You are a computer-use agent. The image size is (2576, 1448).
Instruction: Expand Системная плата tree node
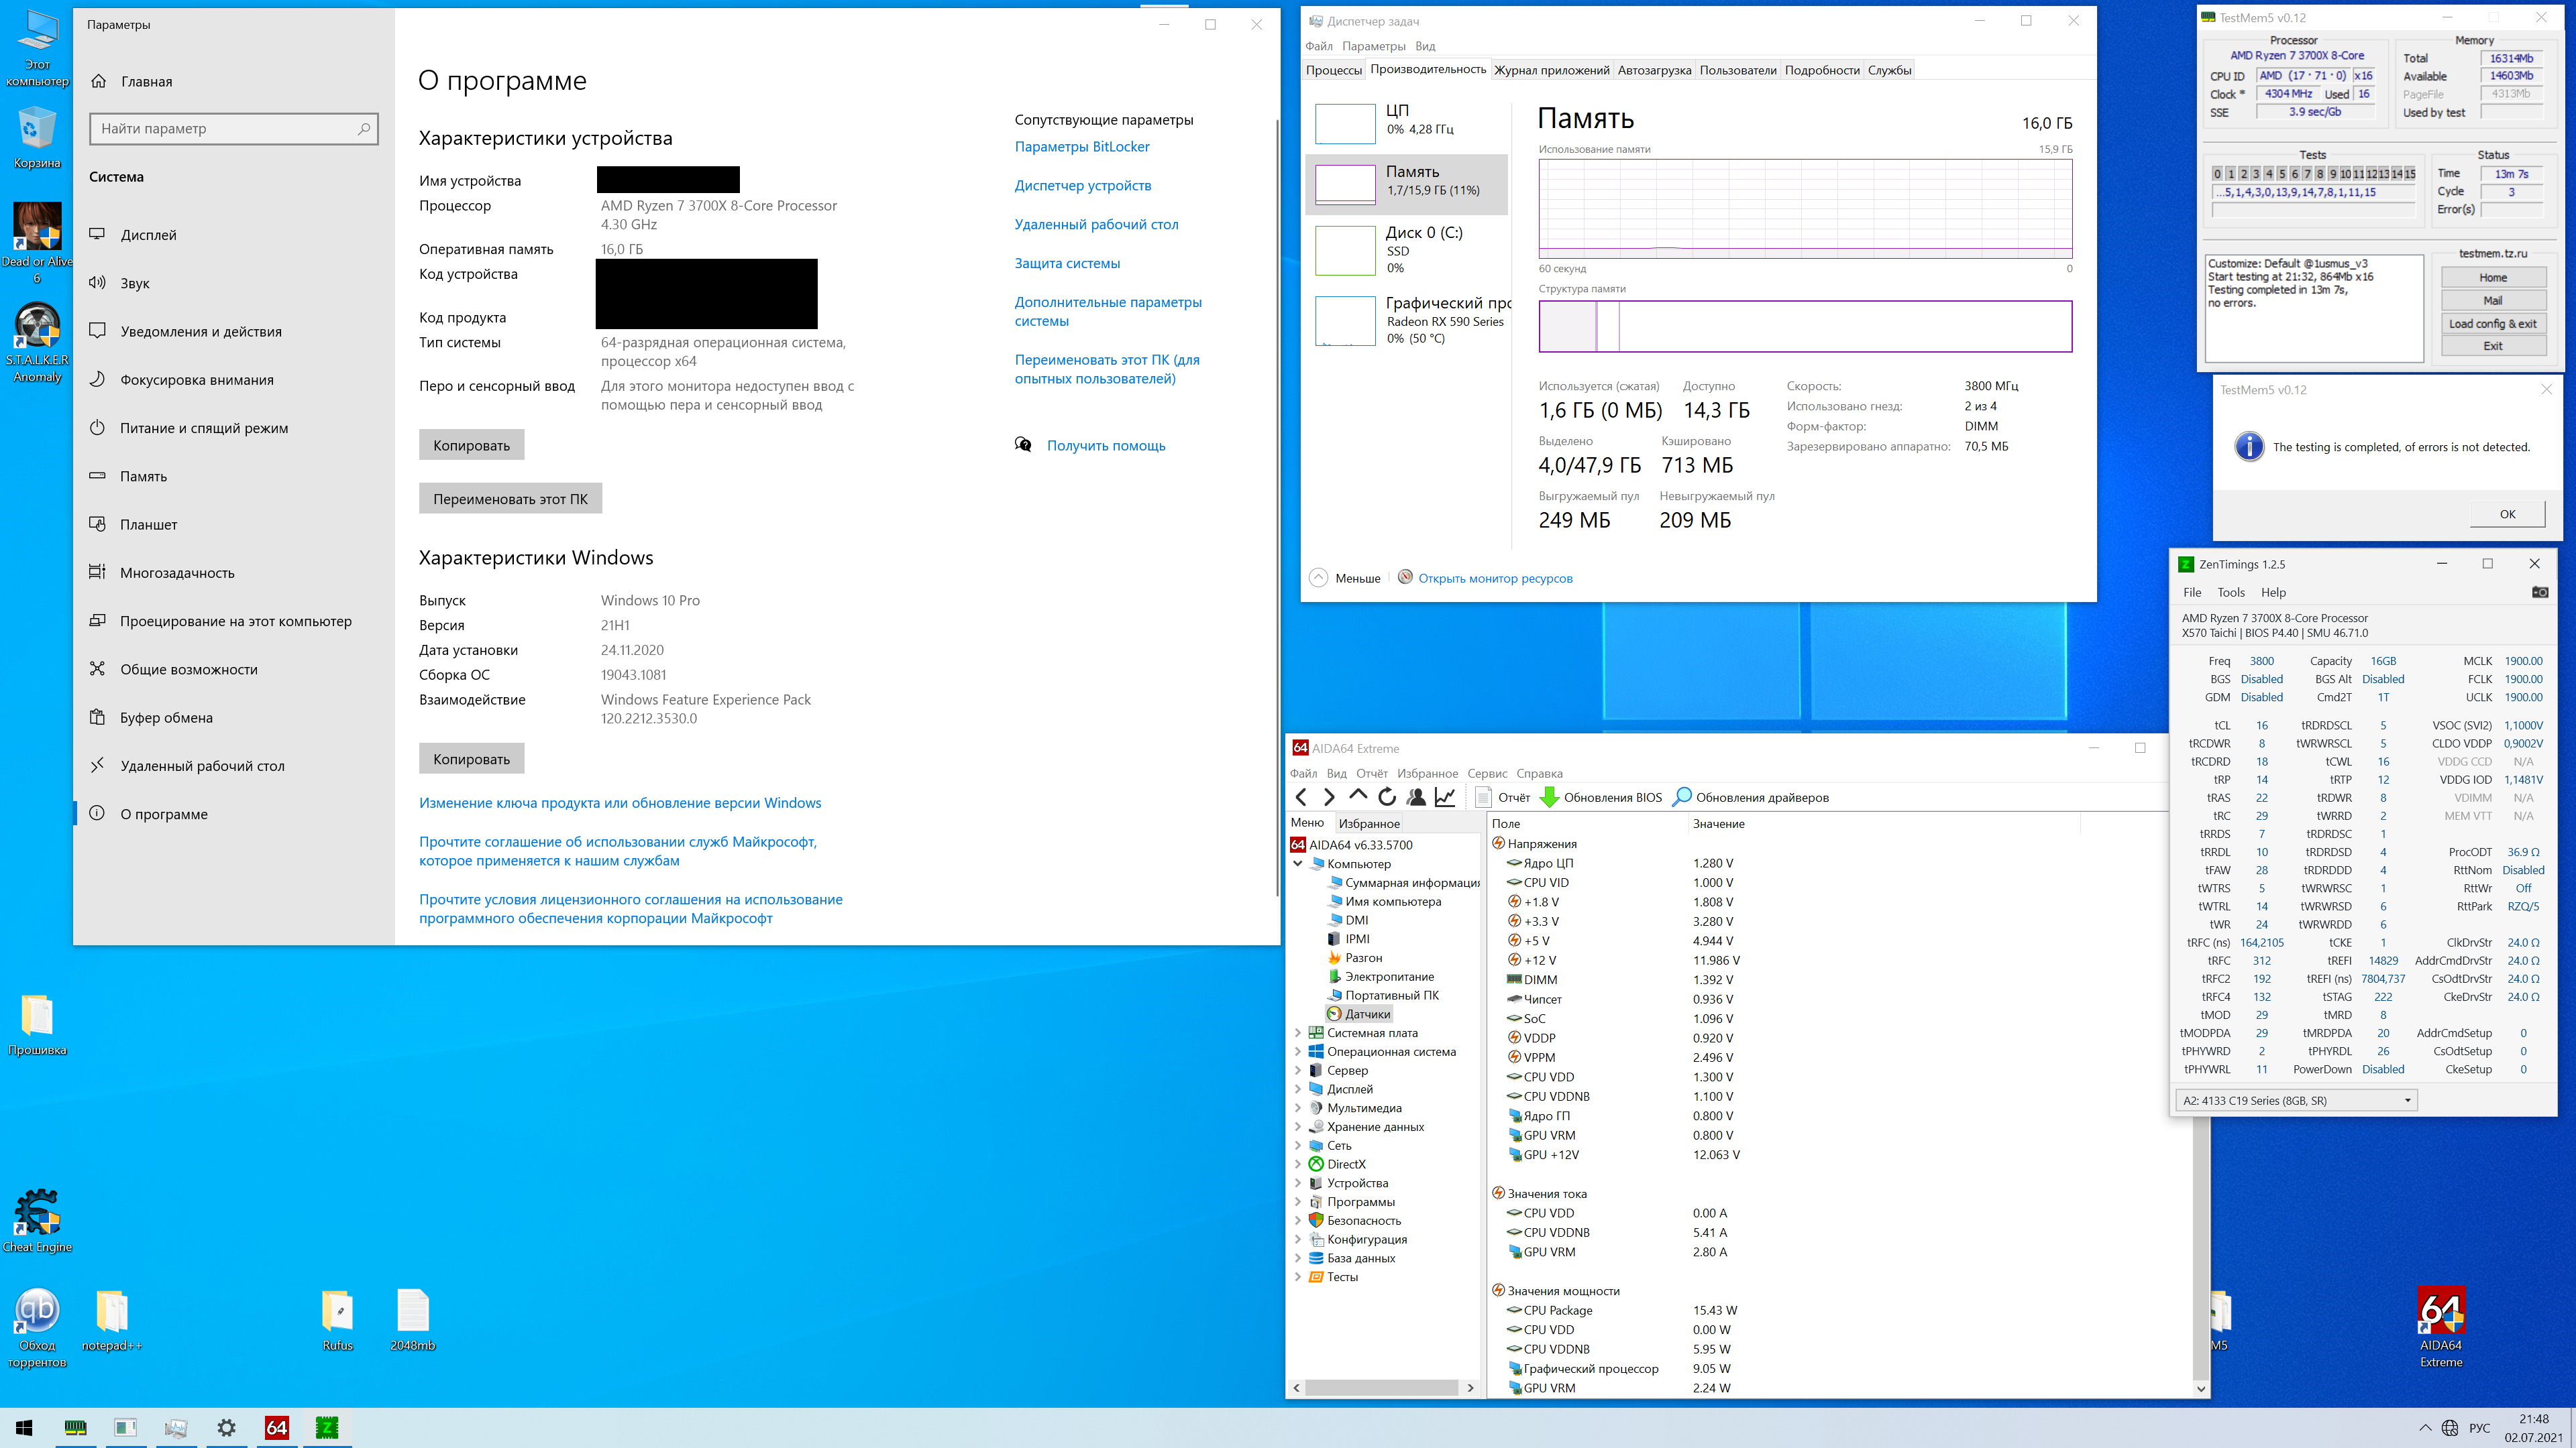[1298, 1032]
